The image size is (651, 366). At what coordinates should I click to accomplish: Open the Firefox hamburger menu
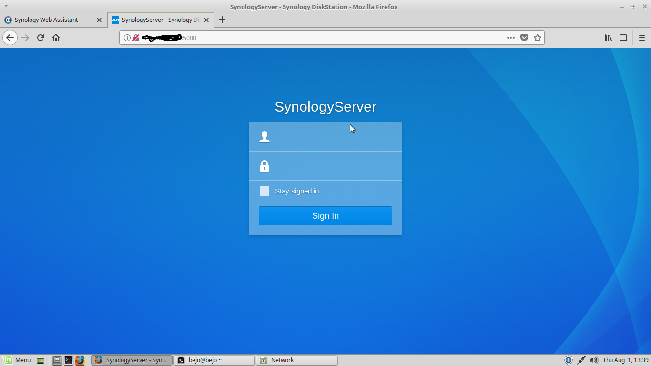click(642, 38)
